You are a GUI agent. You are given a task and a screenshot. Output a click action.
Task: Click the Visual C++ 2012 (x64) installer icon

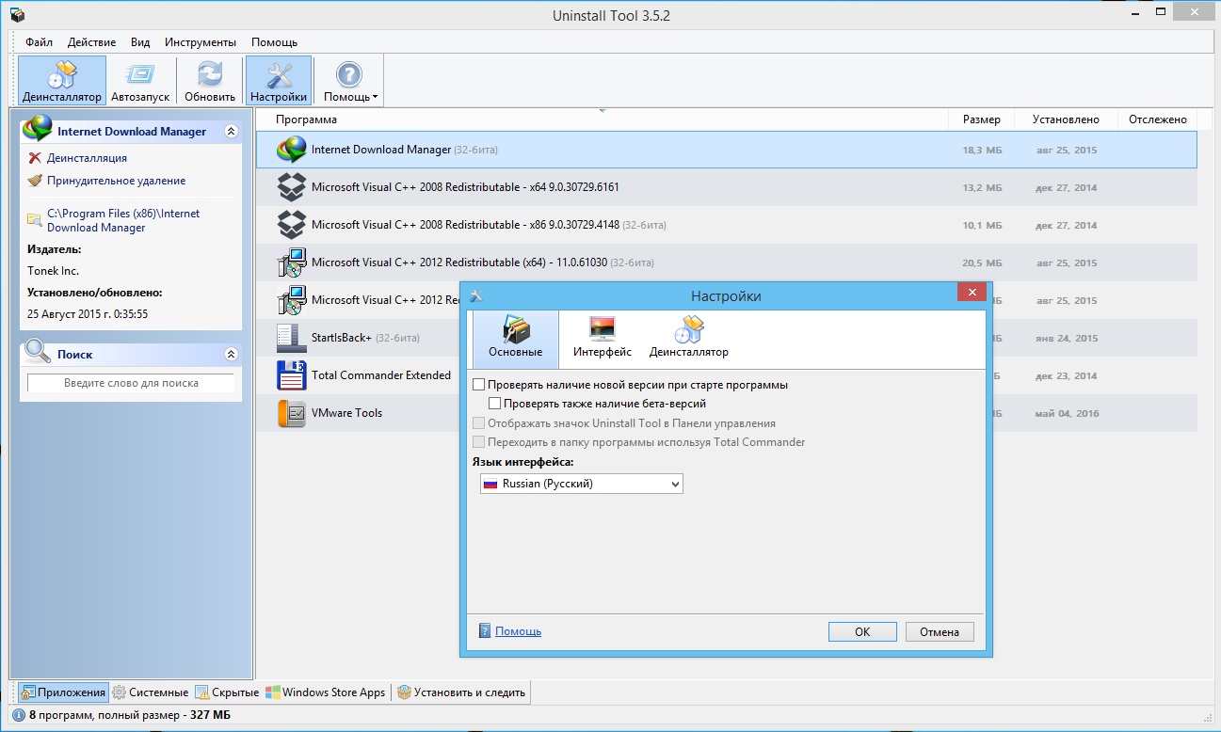pyautogui.click(x=292, y=263)
